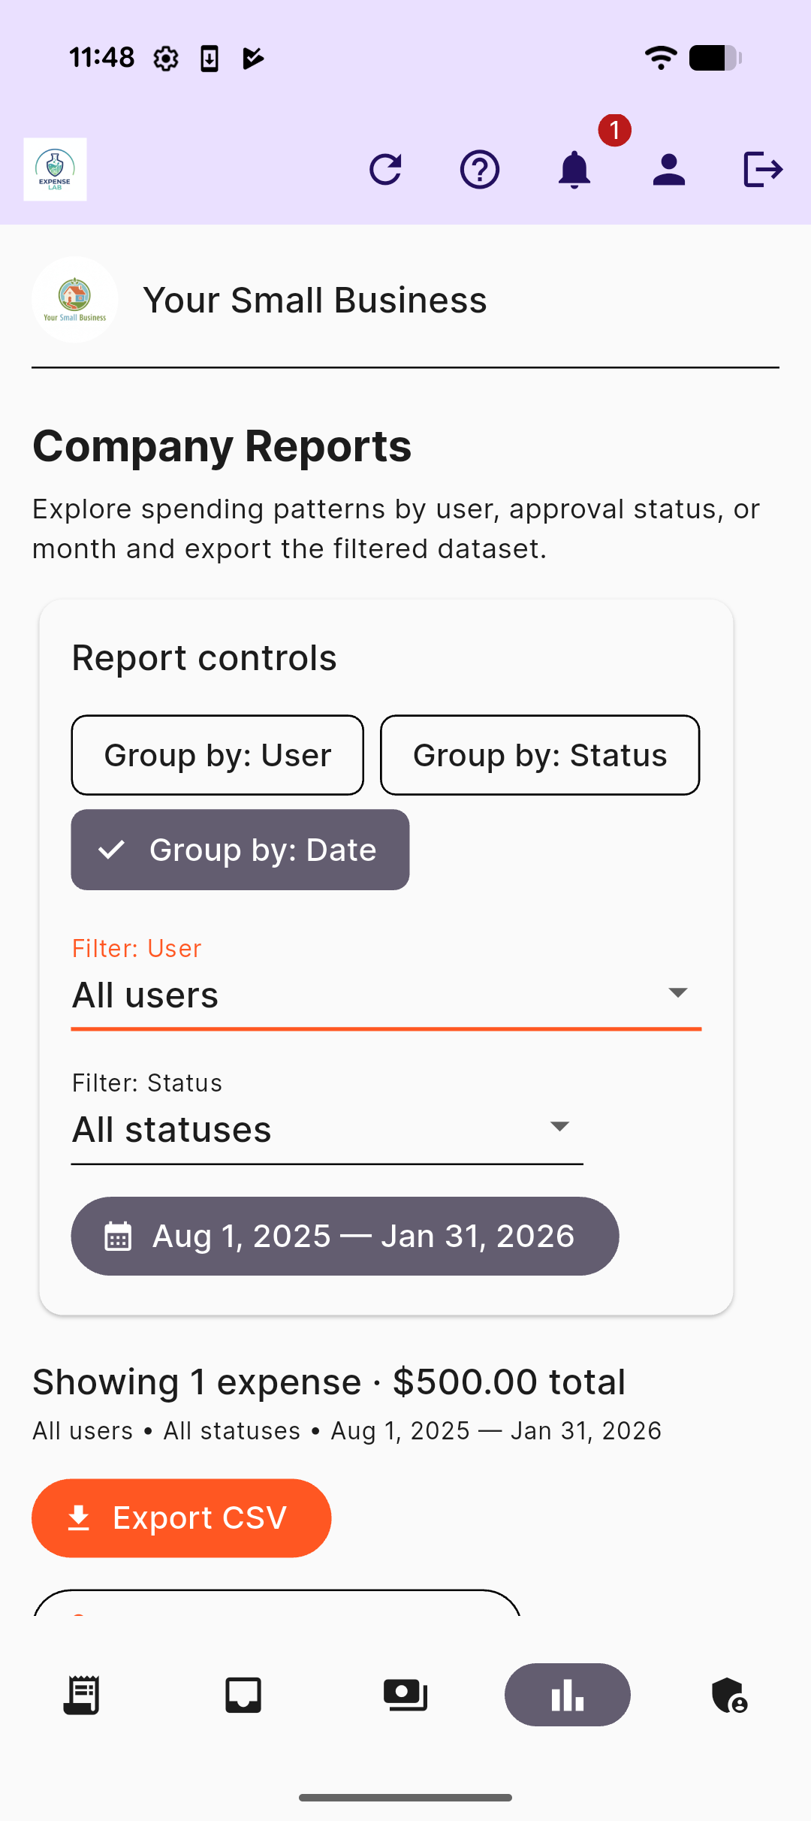This screenshot has width=811, height=1821.
Task: Deselect the Group by: Date chip
Action: (240, 850)
